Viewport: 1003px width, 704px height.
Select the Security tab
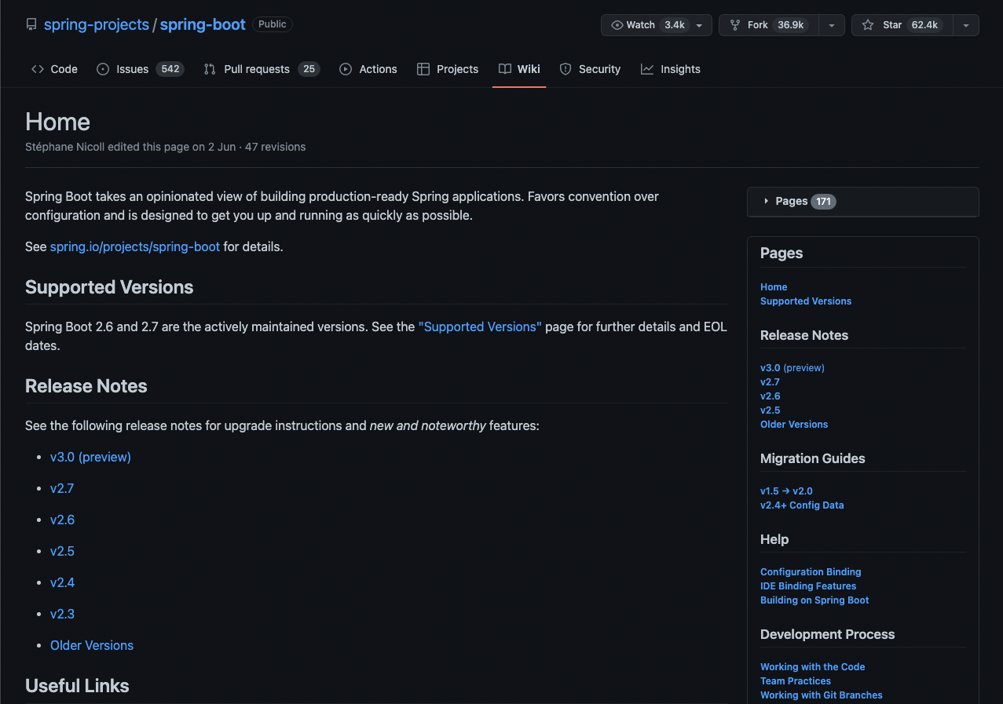[591, 69]
